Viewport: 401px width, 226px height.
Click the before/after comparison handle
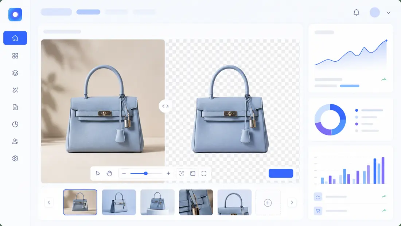pos(165,106)
